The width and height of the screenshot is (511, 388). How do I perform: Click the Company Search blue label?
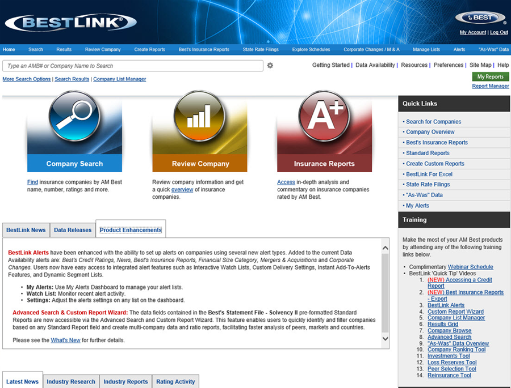click(74, 163)
